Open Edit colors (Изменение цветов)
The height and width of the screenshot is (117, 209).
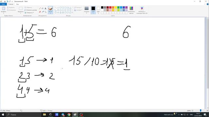click(x=131, y=10)
